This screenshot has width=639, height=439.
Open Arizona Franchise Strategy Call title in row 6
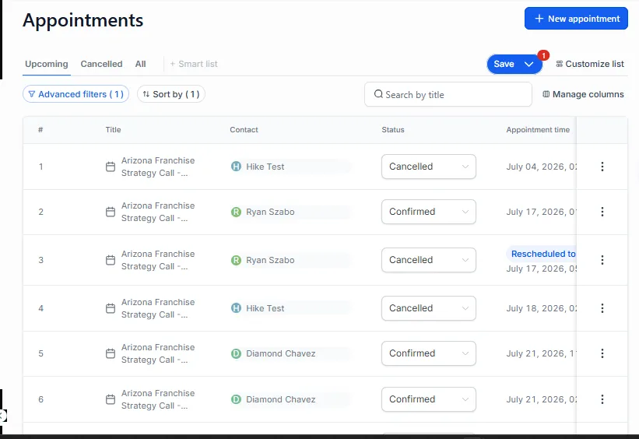tap(158, 399)
